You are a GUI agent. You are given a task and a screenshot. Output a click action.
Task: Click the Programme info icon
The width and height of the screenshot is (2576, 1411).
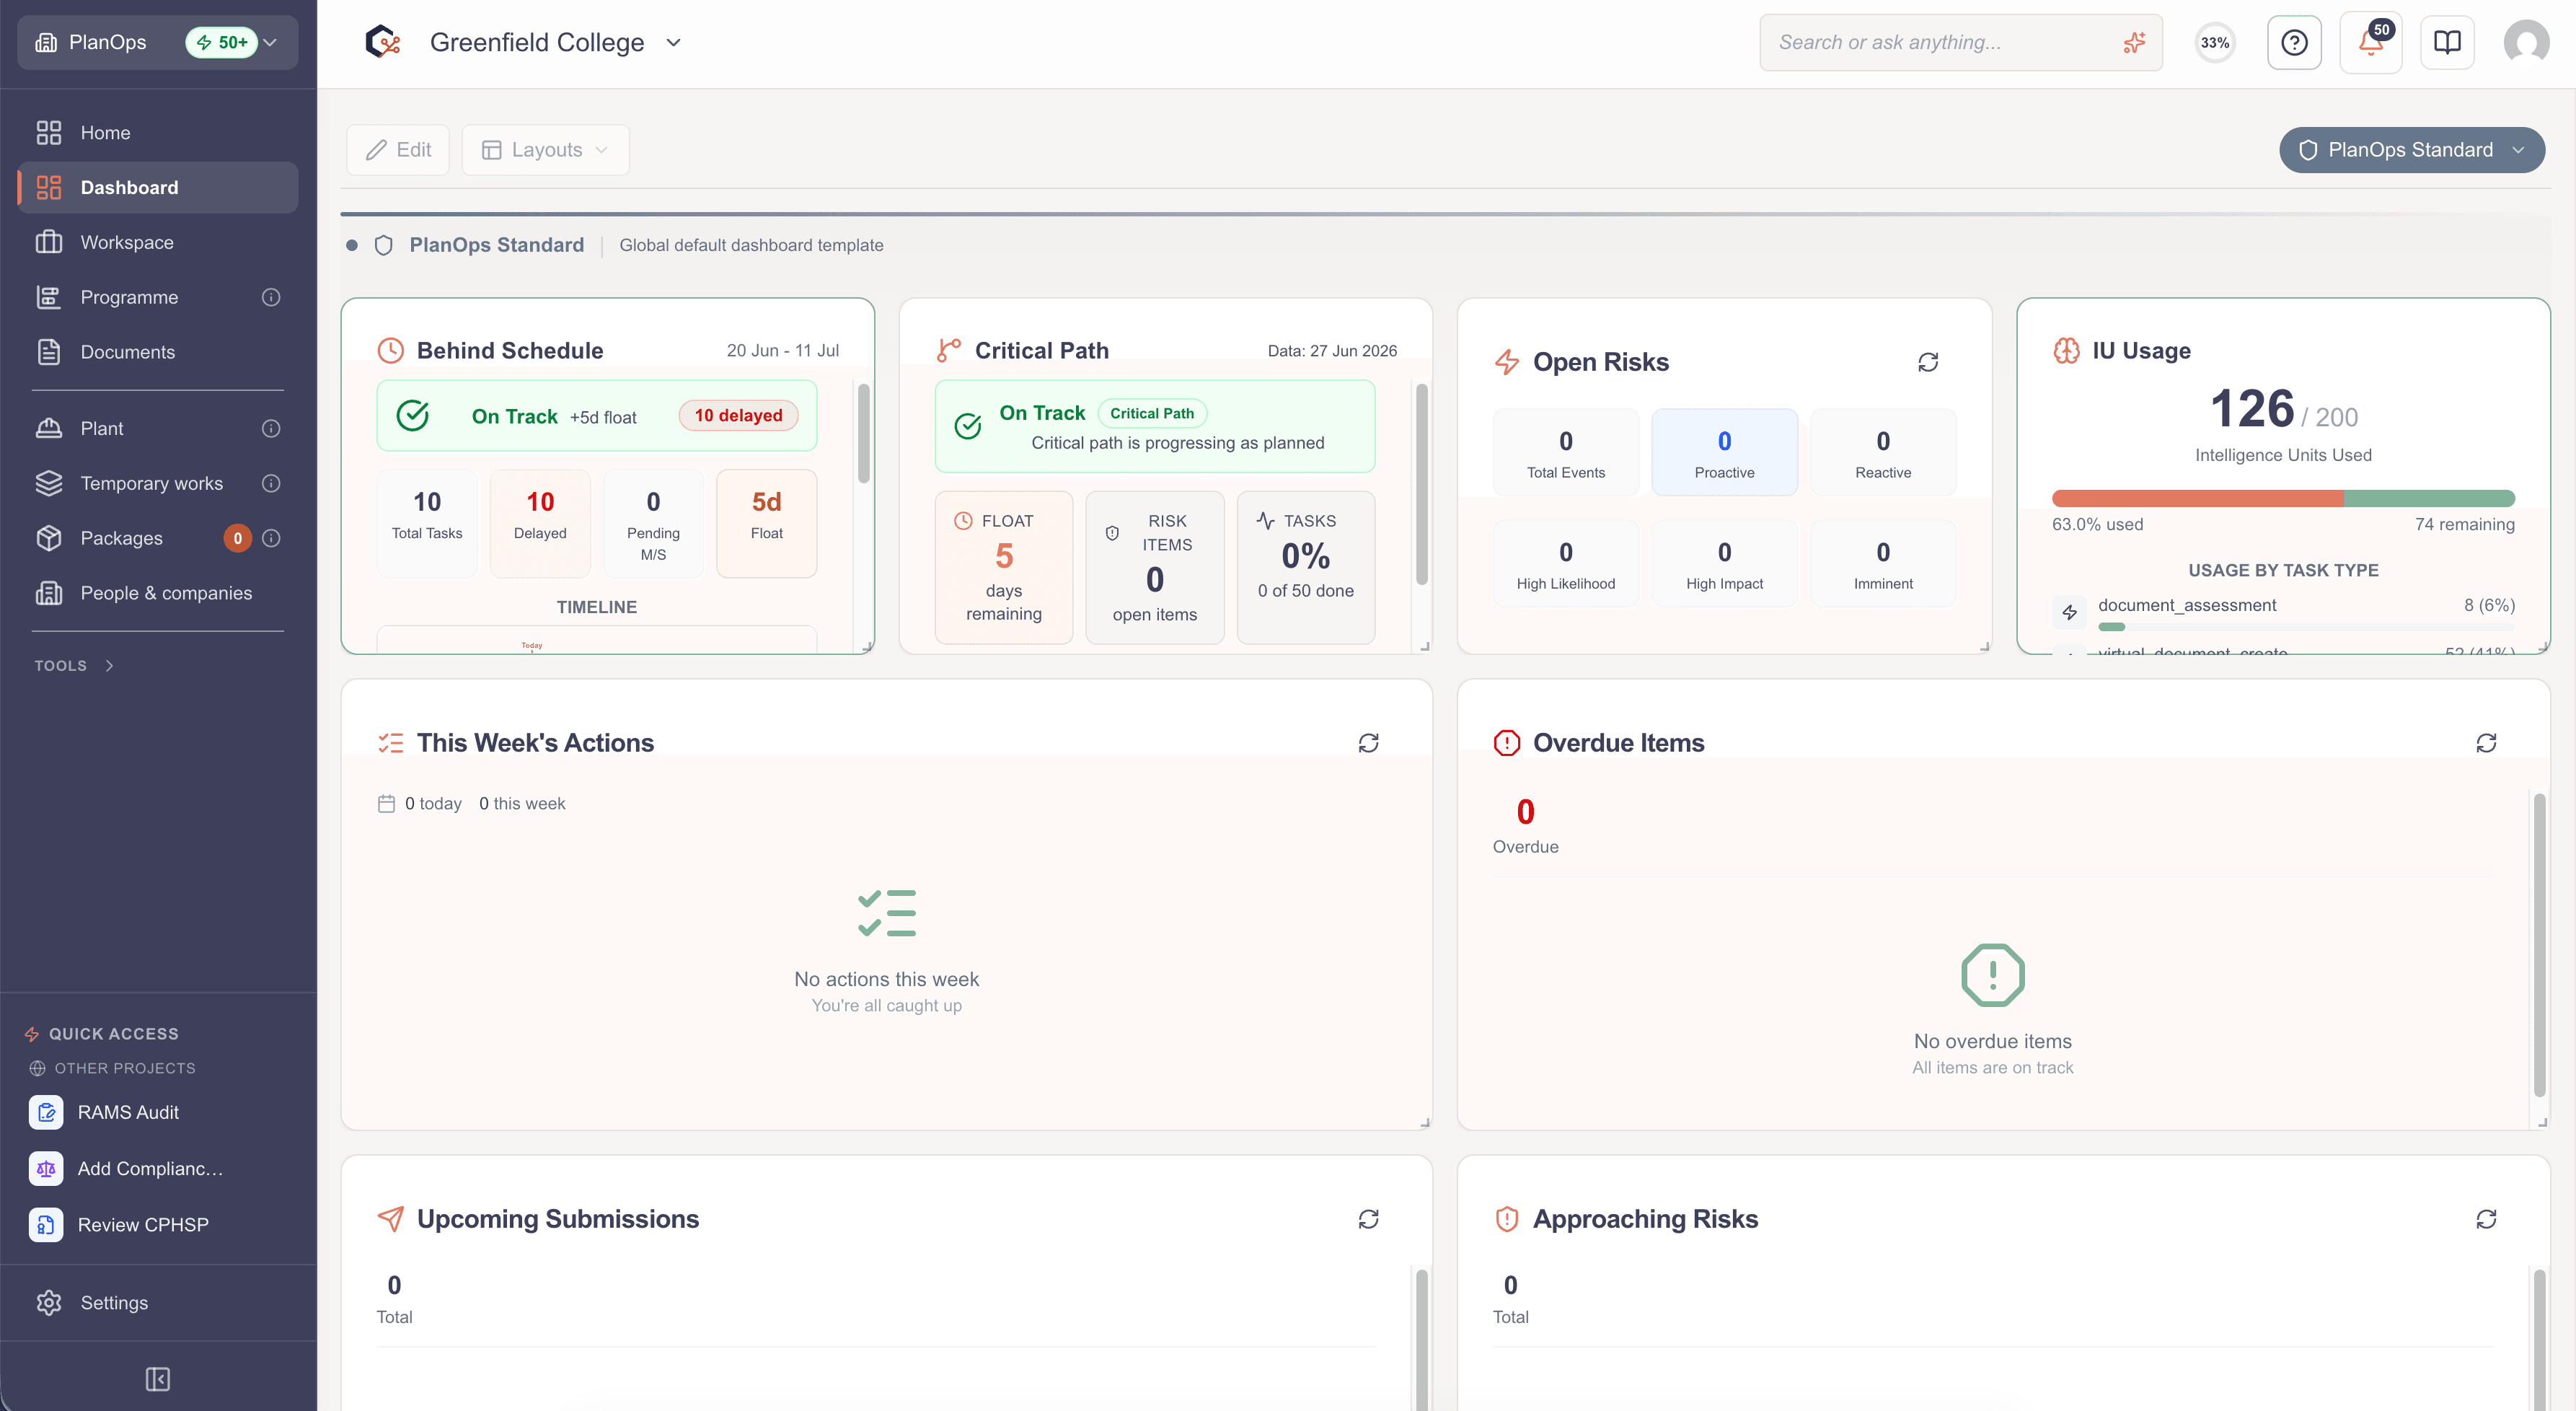[x=271, y=297]
